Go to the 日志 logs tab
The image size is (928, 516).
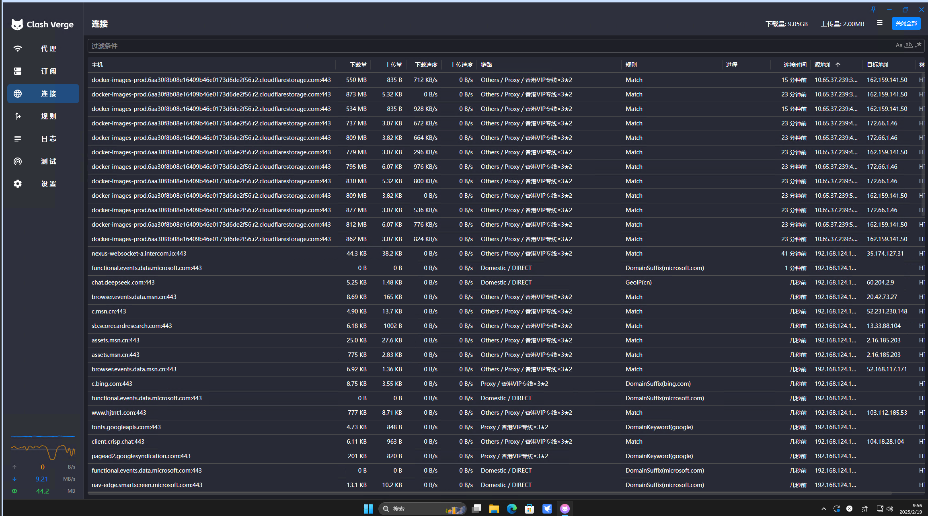tap(48, 139)
